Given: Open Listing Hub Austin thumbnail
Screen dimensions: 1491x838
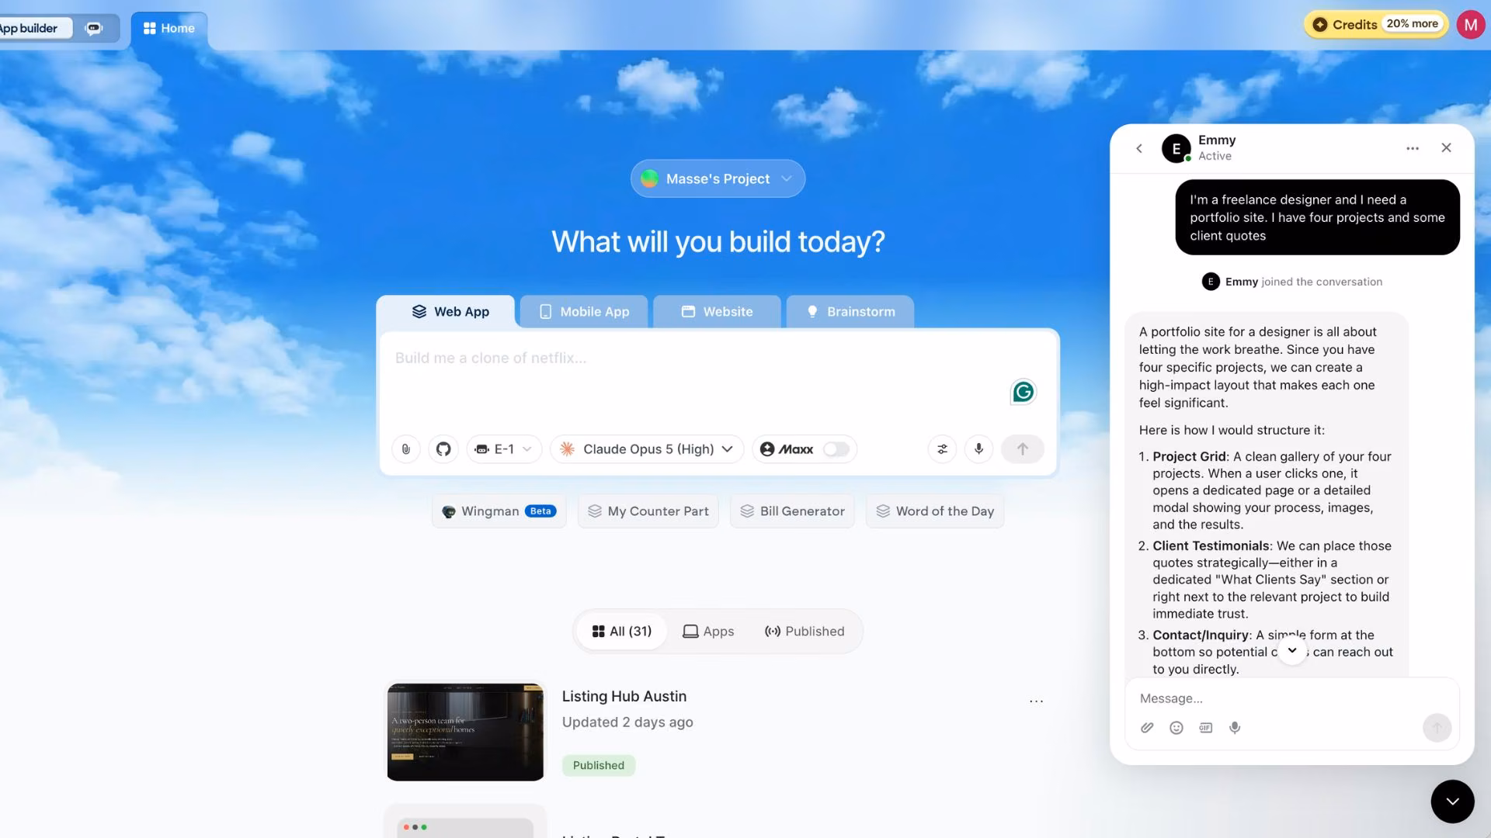Looking at the screenshot, I should (465, 732).
